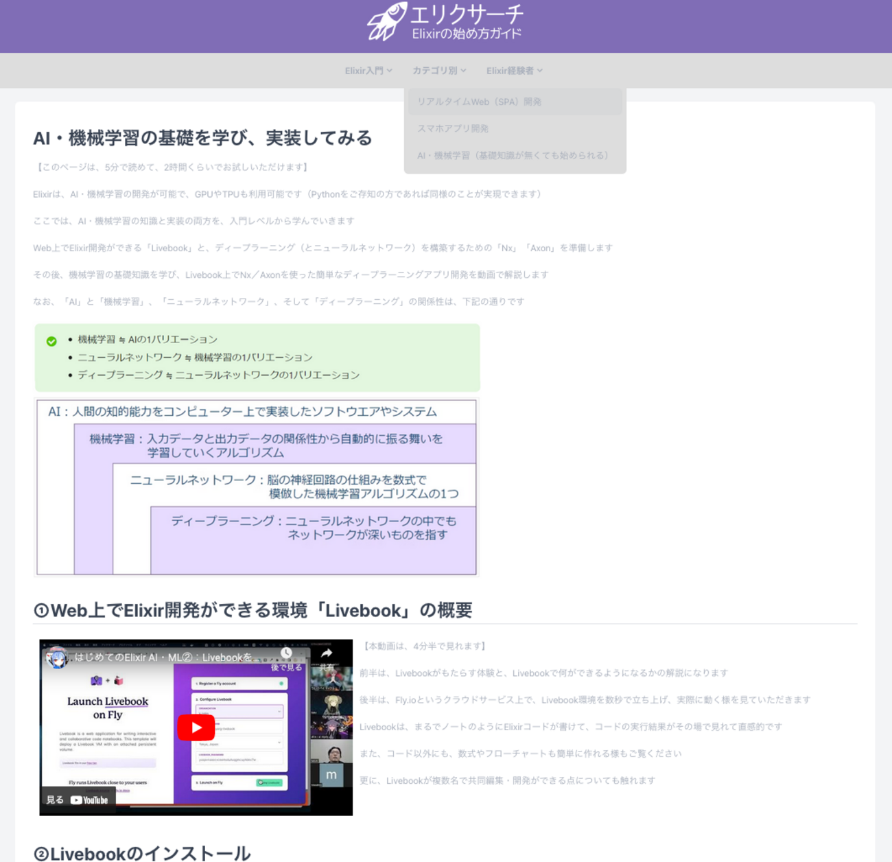Click the heading AI・機械学習の基礎を学び、実装してみる
Screen dimensions: 892x862
(x=202, y=138)
